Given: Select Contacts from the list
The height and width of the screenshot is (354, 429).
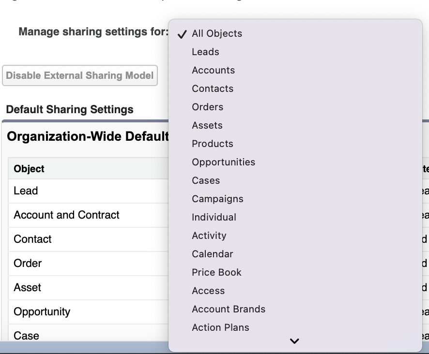Looking at the screenshot, I should pos(212,88).
